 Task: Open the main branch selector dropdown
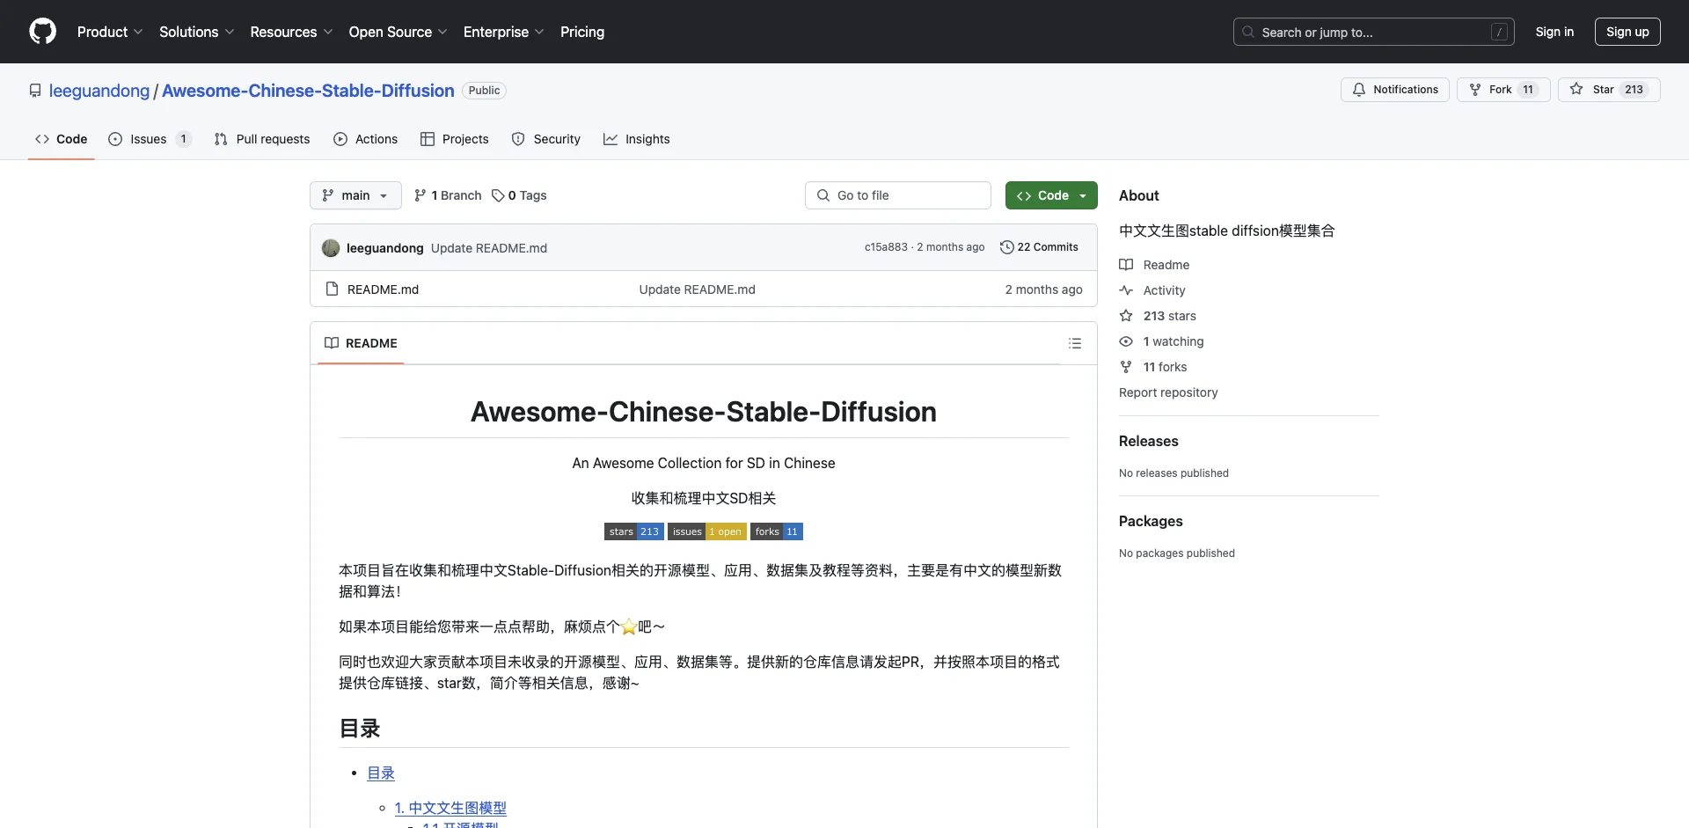pyautogui.click(x=355, y=195)
